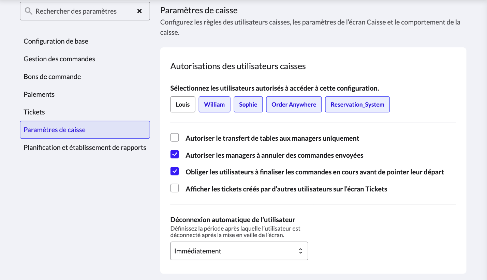Go to Bons de commande
This screenshot has height=280, width=487.
click(52, 77)
